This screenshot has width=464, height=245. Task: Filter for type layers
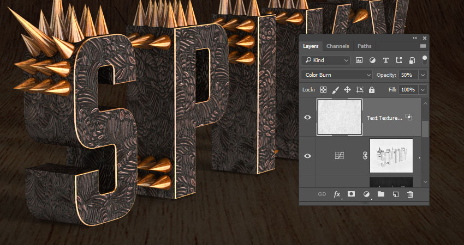[x=385, y=60]
